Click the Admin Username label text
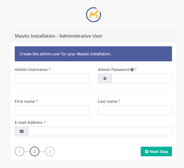 (31, 69)
